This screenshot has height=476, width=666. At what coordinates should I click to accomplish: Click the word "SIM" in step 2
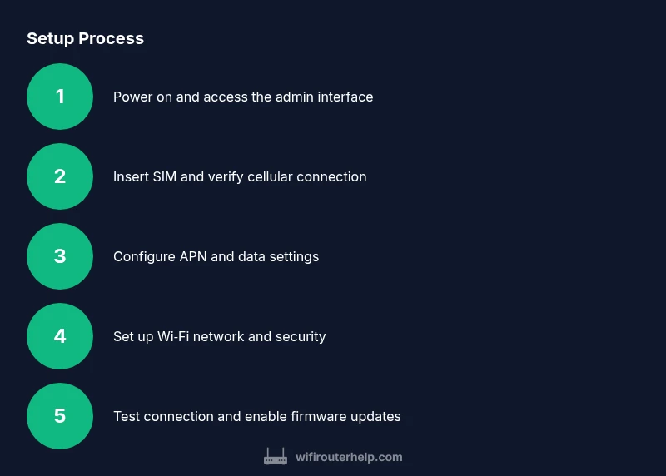(x=166, y=176)
